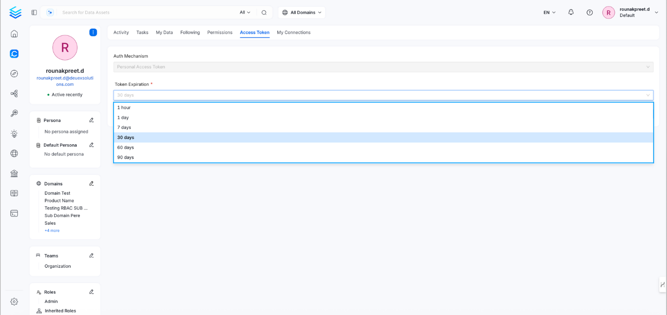Open the blue Collate C sidebar icon
Viewport: 667px width, 315px height.
pyautogui.click(x=14, y=54)
